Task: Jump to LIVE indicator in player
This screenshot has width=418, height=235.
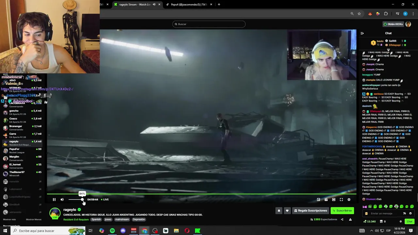Action: [105, 199]
